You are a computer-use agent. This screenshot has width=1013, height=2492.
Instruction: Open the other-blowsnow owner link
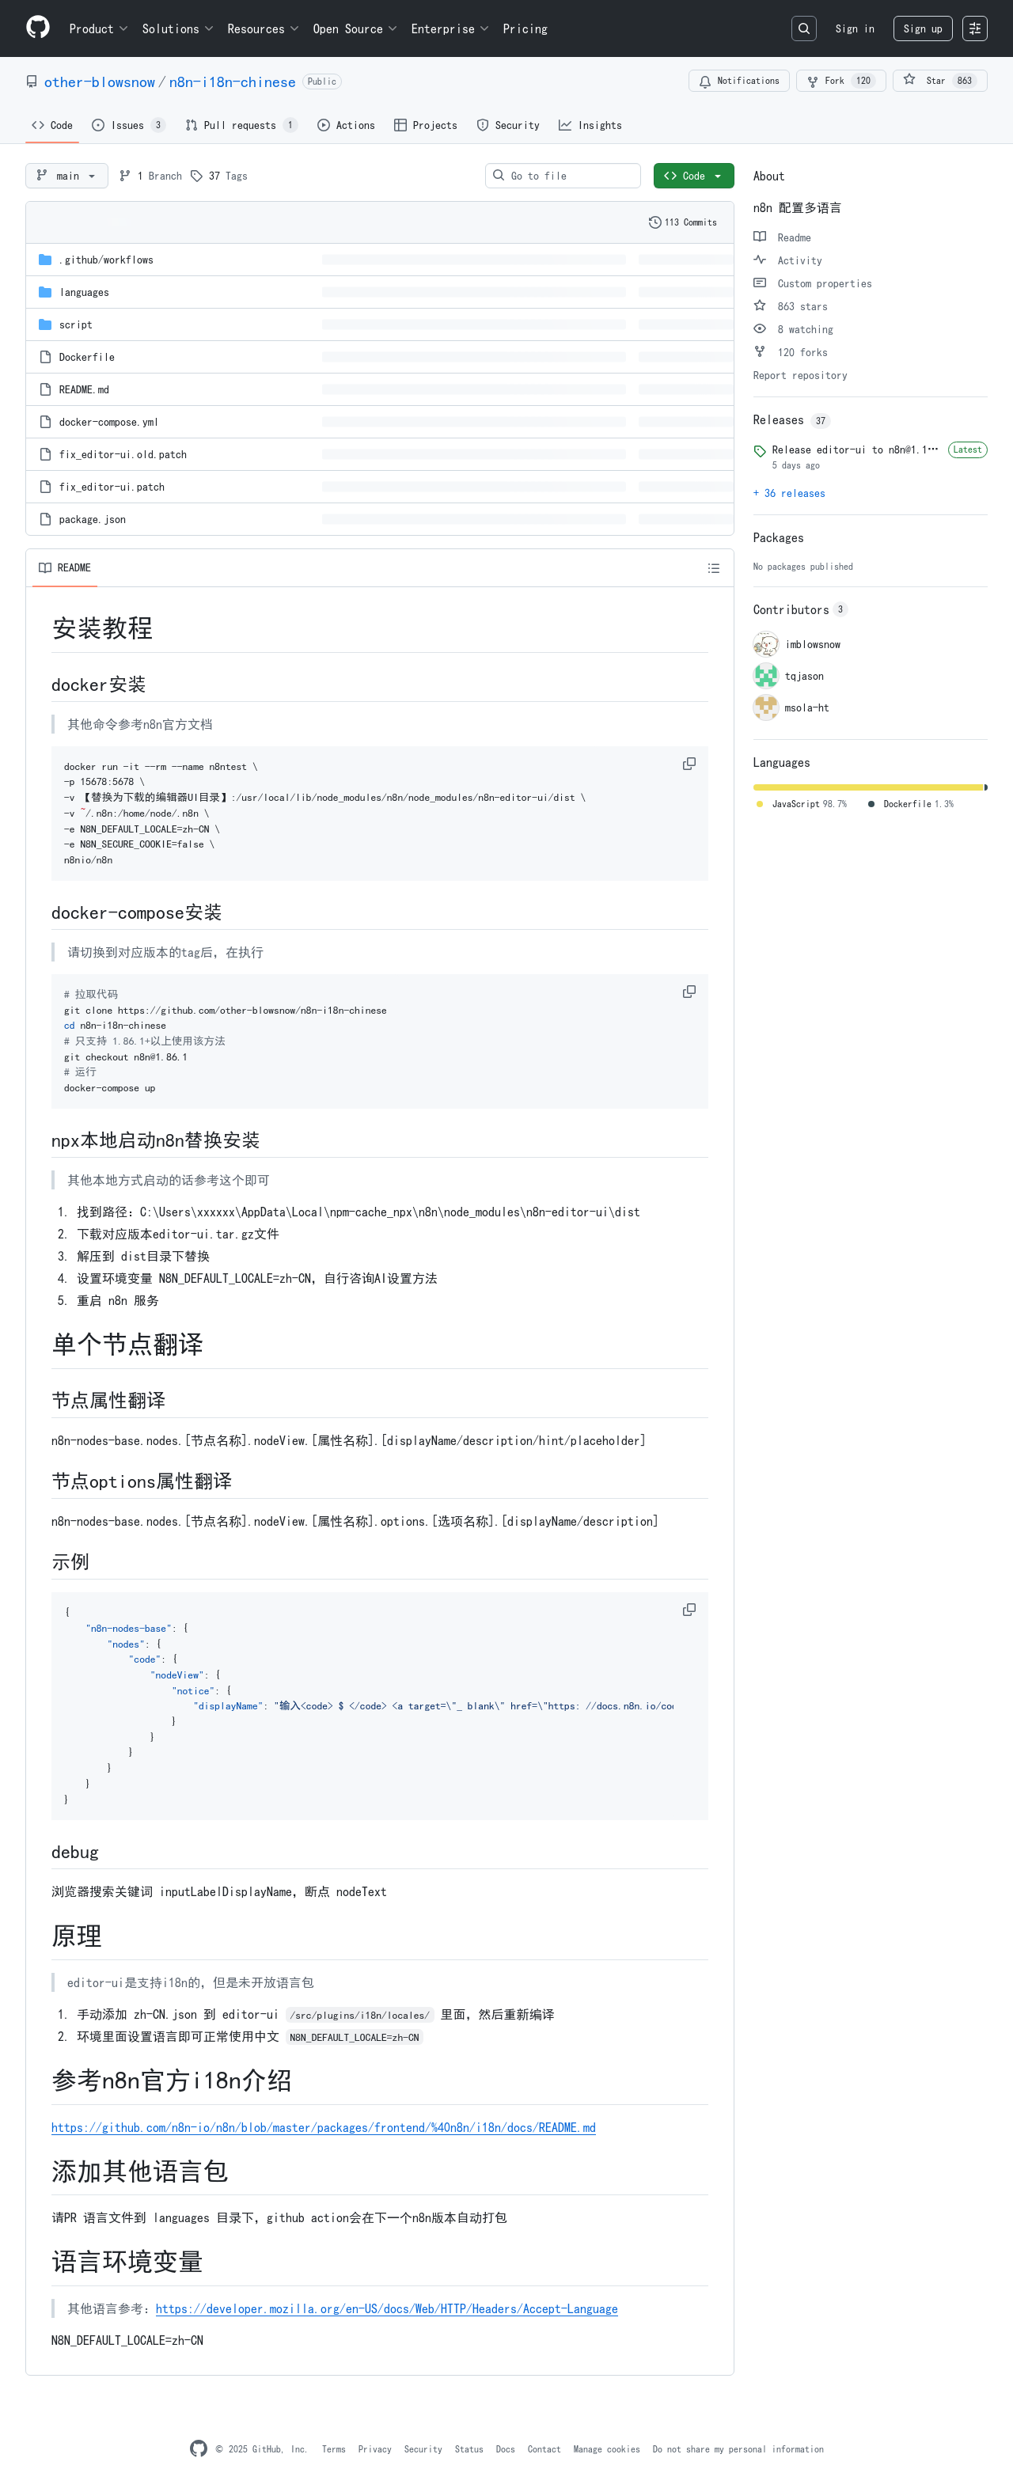tap(99, 82)
